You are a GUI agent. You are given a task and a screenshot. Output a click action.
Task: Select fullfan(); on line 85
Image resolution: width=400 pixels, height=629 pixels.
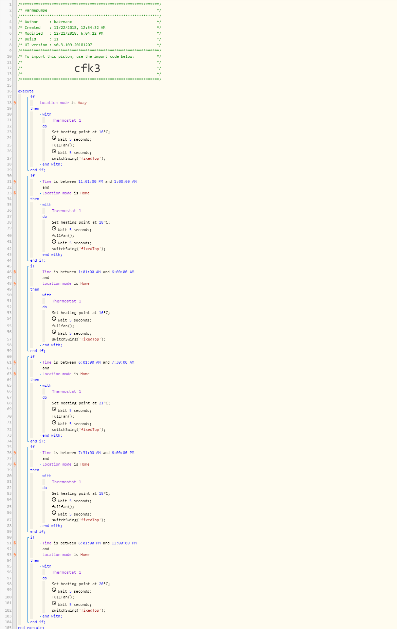click(x=63, y=507)
